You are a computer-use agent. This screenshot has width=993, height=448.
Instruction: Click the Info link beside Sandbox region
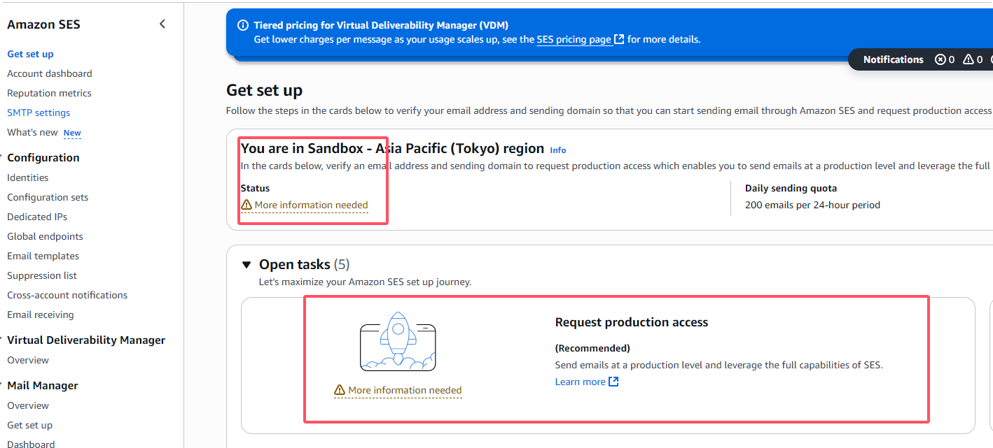click(558, 150)
